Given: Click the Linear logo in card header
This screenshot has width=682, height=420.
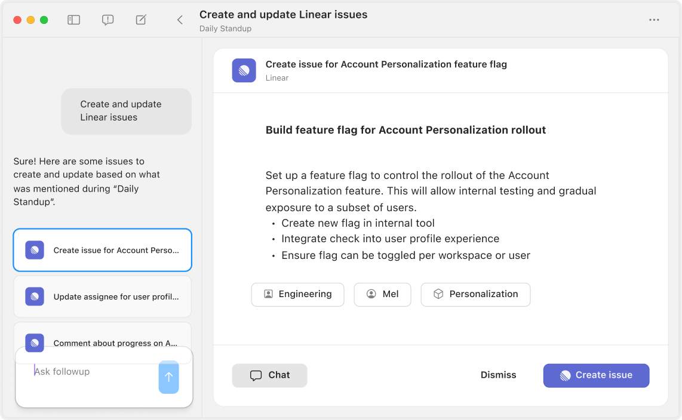Looking at the screenshot, I should pos(244,70).
